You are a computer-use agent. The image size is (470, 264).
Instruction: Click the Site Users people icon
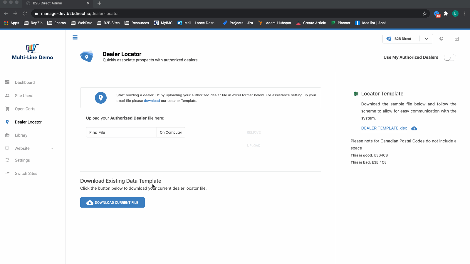point(7,95)
